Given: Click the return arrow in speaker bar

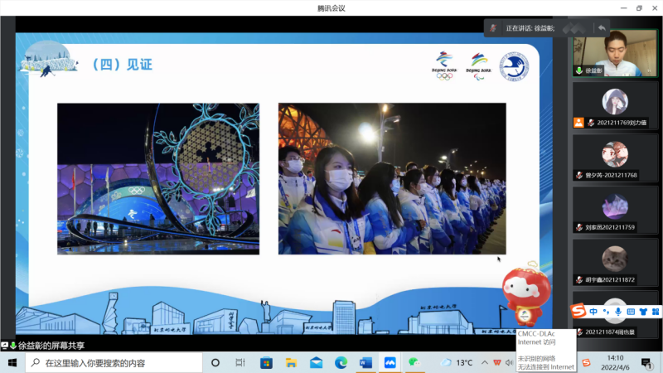Looking at the screenshot, I should tap(602, 28).
